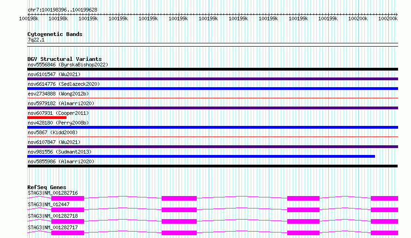Click the STAG3|NM_001282716 transcript label
The height and width of the screenshot is (238, 411).
pos(53,193)
